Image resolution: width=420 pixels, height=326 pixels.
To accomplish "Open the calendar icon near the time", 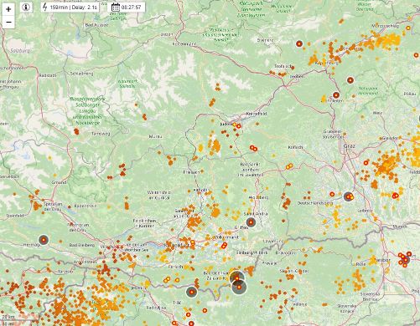I will click(x=115, y=8).
